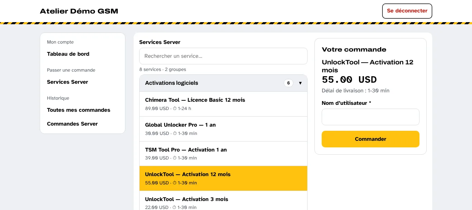
Task: Click the 8 services · 2 groupes count
Action: click(163, 70)
